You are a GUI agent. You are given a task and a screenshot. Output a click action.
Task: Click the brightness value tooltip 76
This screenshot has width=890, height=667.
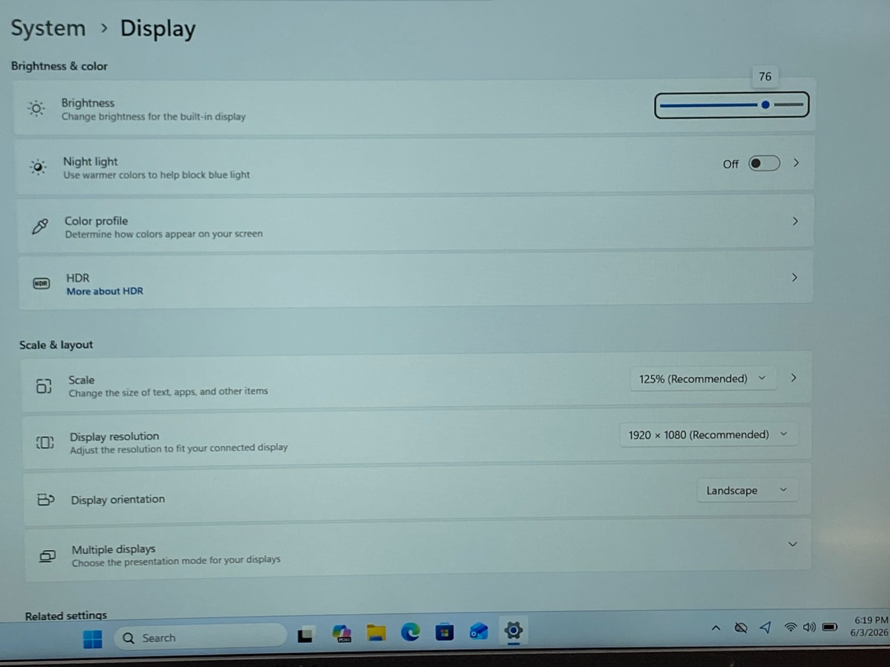pyautogui.click(x=765, y=77)
